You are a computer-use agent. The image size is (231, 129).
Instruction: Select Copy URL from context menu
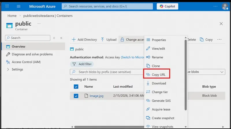157,75
